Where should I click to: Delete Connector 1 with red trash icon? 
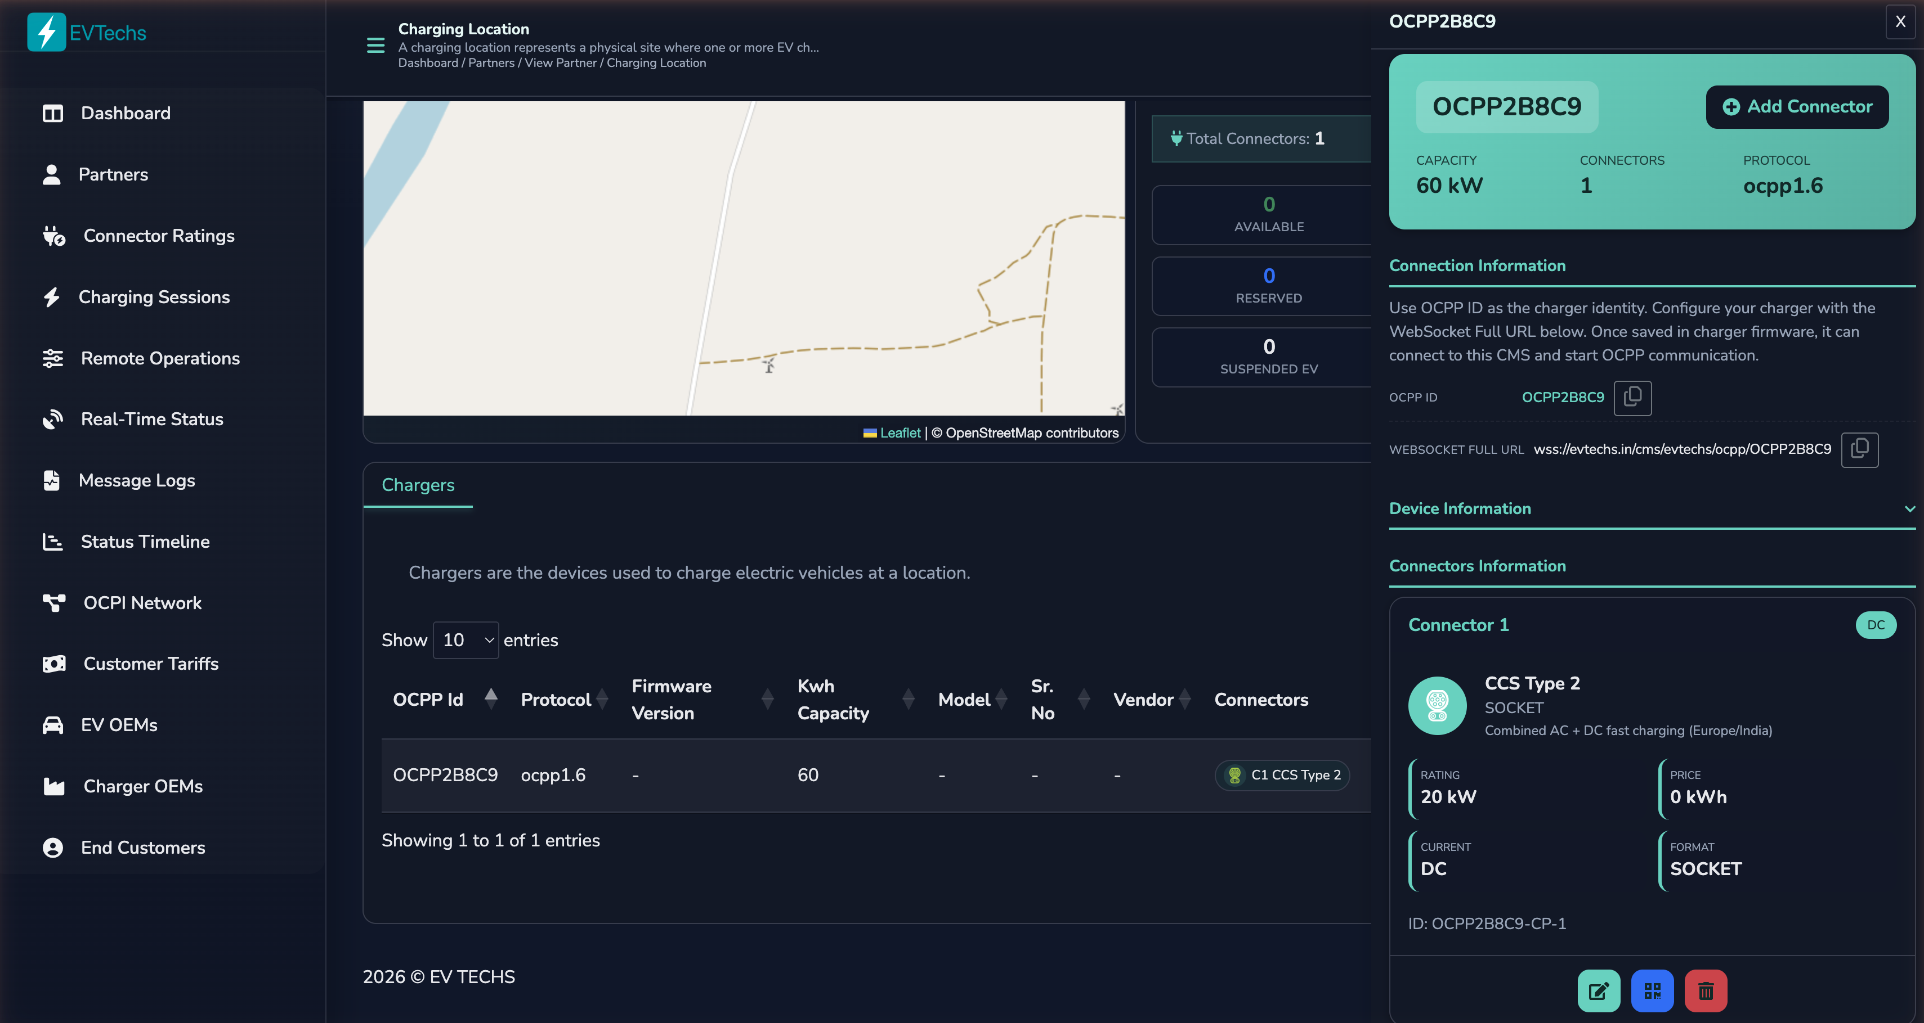click(x=1706, y=990)
